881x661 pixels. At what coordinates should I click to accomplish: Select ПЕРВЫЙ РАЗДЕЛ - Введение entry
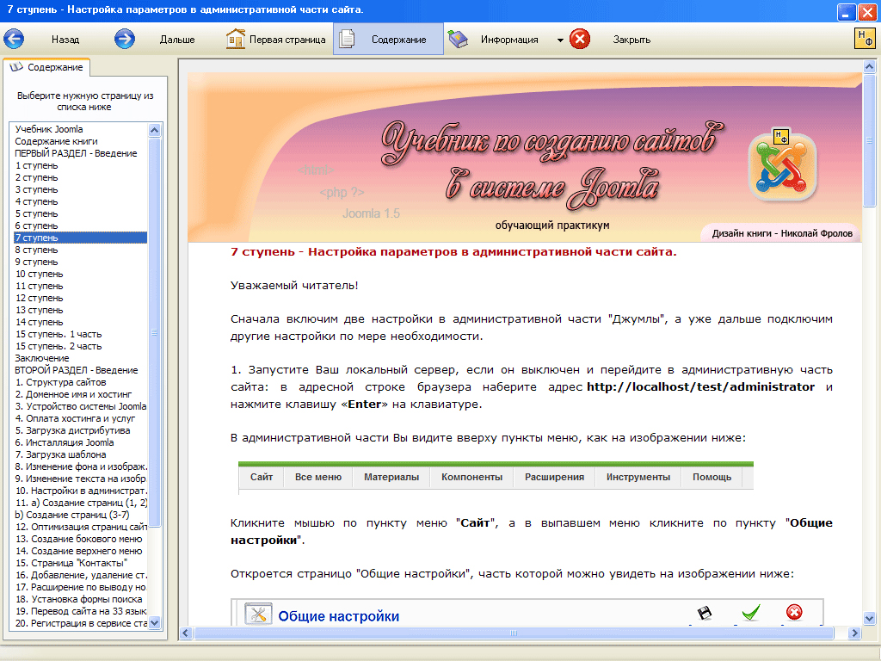[80, 153]
